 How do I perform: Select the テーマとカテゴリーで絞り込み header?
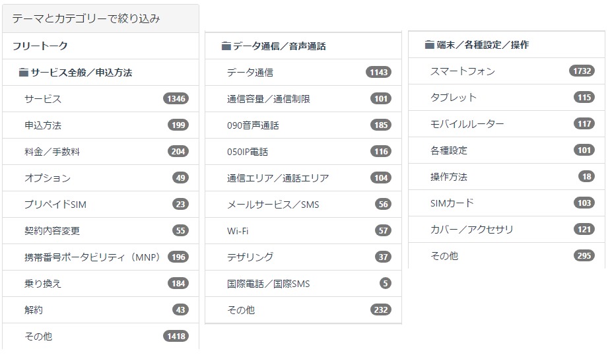click(x=86, y=18)
